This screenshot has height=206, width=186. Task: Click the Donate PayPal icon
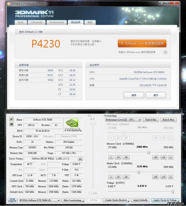tap(12, 200)
